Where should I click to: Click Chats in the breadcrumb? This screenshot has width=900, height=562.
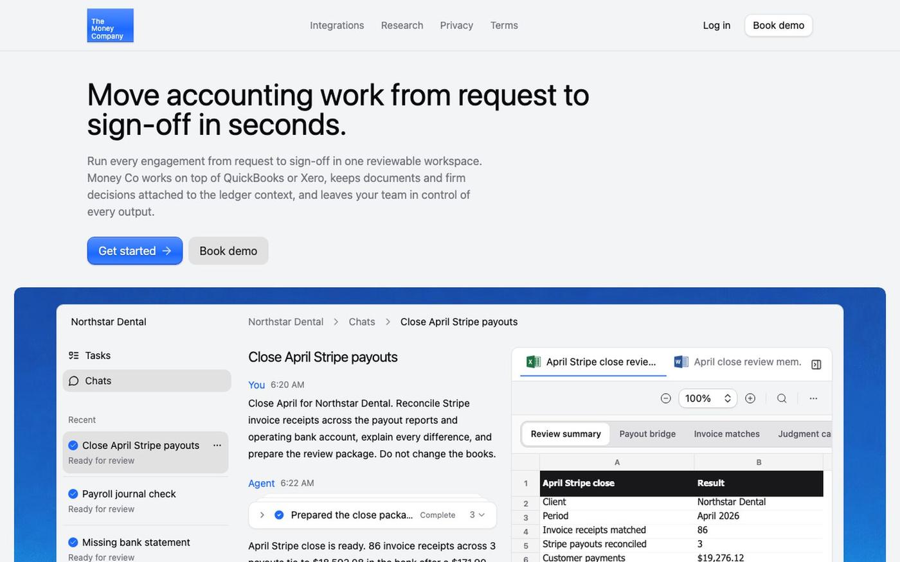[x=362, y=322]
